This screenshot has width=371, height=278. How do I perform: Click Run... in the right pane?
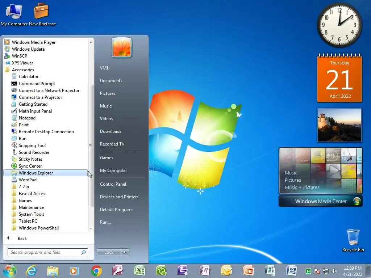105,222
